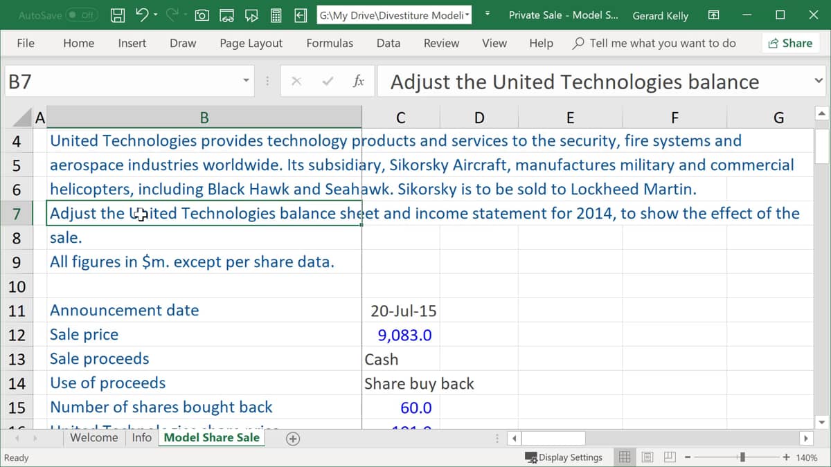Select column C header
Image resolution: width=831 pixels, height=467 pixels.
tap(401, 118)
